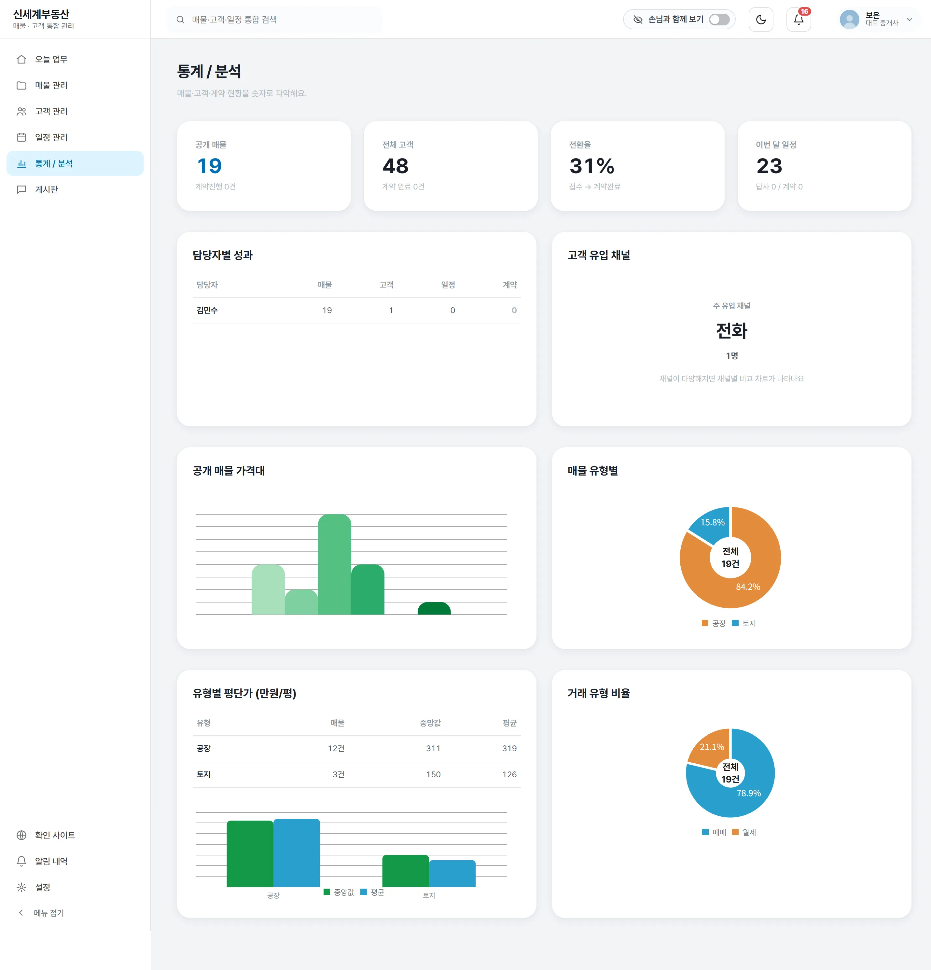Click the 고객 관리 people icon

(x=21, y=111)
